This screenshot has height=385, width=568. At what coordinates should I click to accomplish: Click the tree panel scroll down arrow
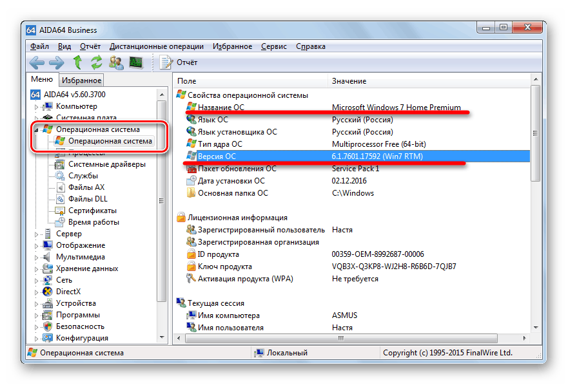[x=162, y=337]
